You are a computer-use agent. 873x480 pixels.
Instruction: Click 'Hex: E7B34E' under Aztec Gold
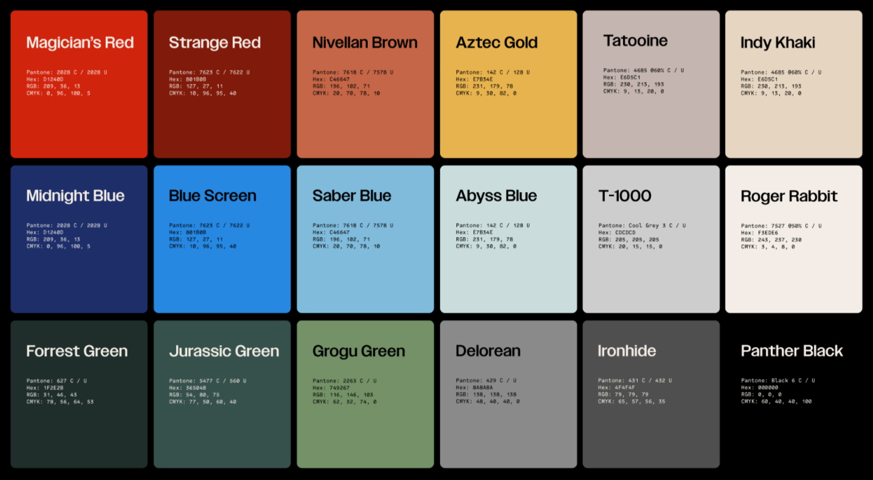tap(475, 79)
